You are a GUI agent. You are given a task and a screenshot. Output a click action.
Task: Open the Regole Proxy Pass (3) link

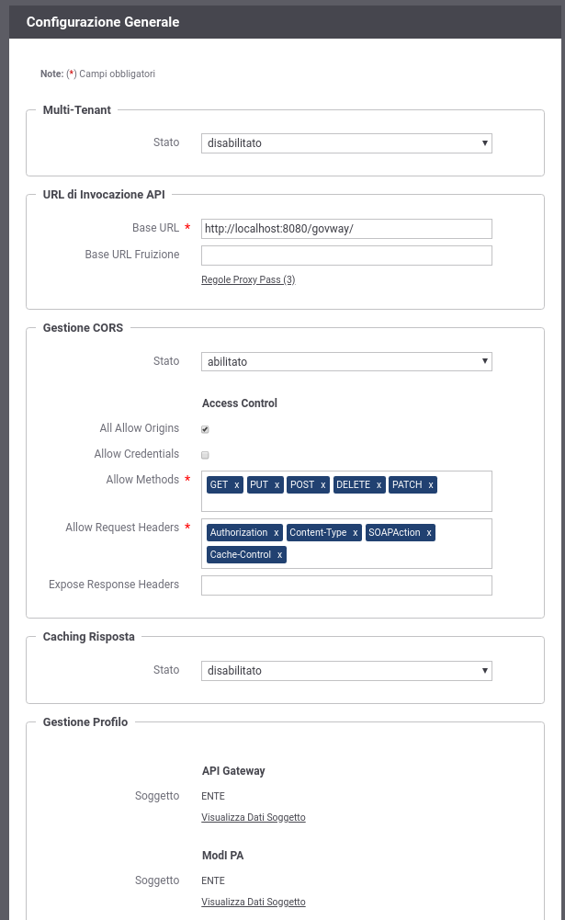point(248,280)
